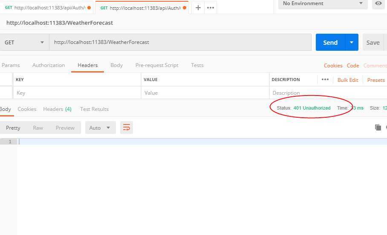
Task: Click the response time ms value
Action: coord(357,108)
